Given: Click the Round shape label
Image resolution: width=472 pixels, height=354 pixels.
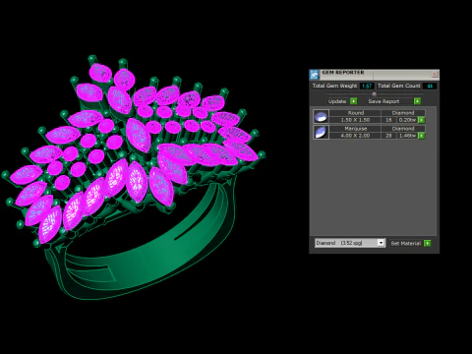Looking at the screenshot, I should coord(356,113).
